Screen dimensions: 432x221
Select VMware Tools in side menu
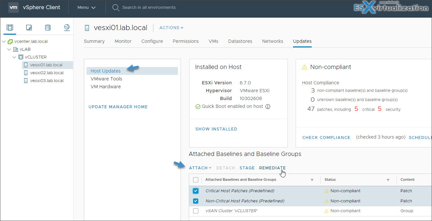[107, 79]
